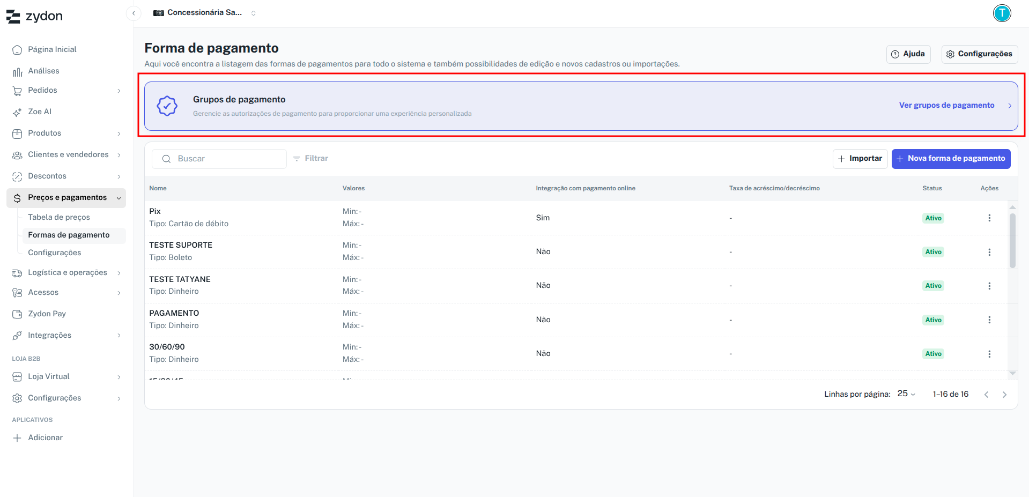
Task: Click the table vertical scrollbar thumb
Action: 1012,241
